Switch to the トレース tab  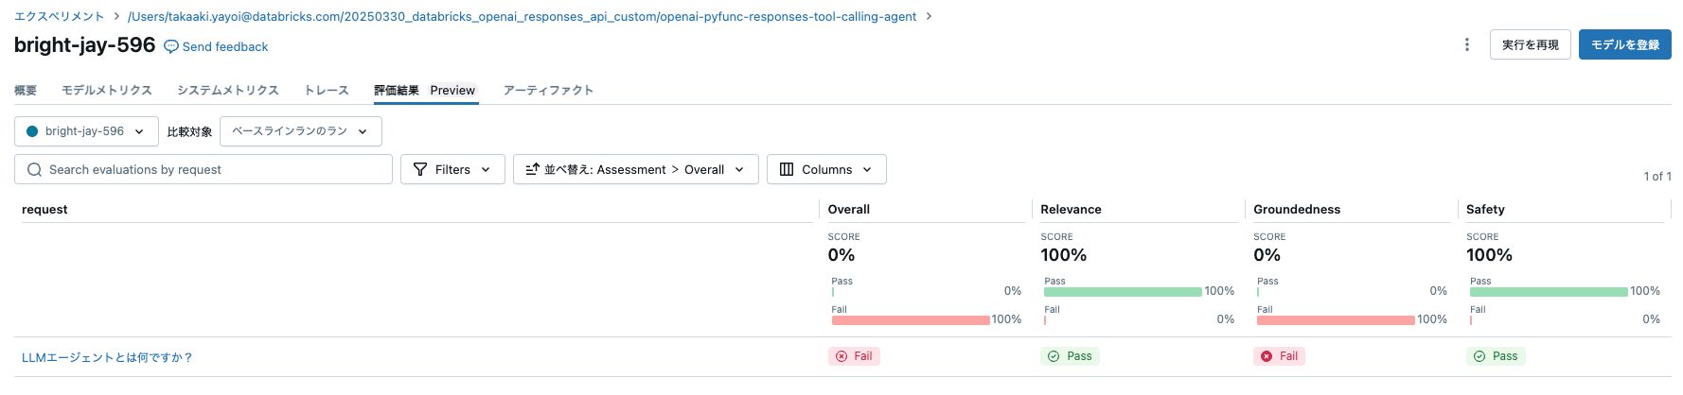pos(327,91)
